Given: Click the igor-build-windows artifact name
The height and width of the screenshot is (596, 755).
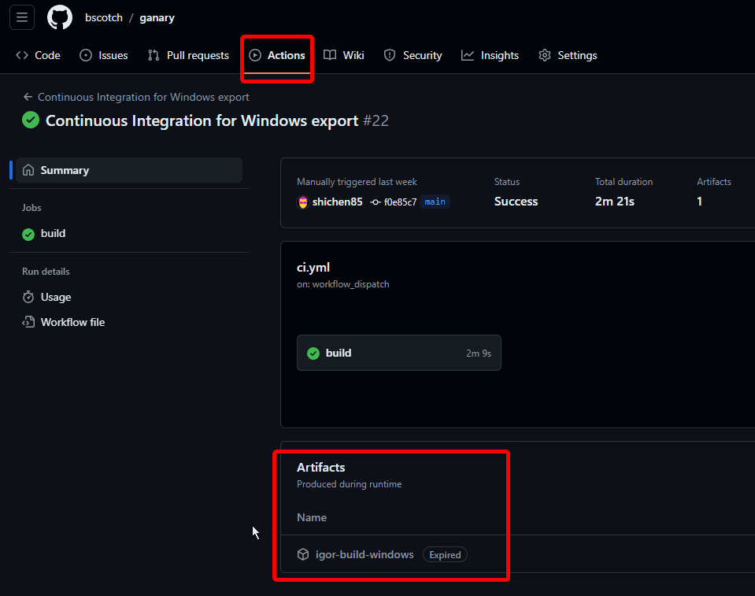Looking at the screenshot, I should 365,554.
